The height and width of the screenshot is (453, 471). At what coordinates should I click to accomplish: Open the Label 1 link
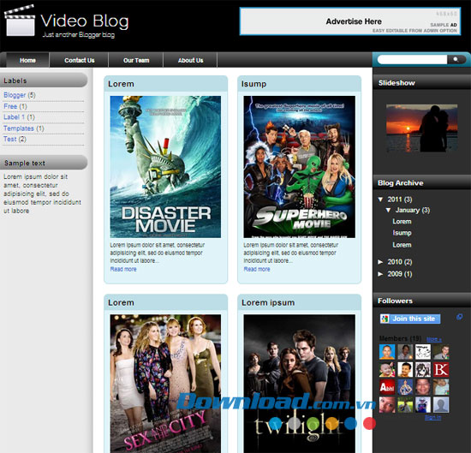14,116
